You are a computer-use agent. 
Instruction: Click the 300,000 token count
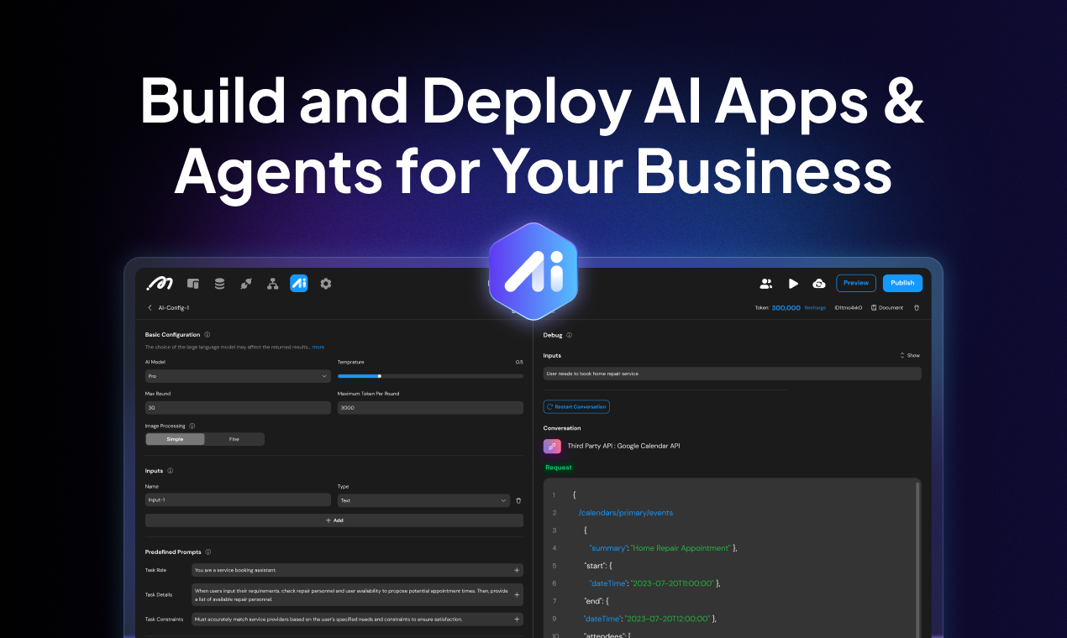point(786,308)
